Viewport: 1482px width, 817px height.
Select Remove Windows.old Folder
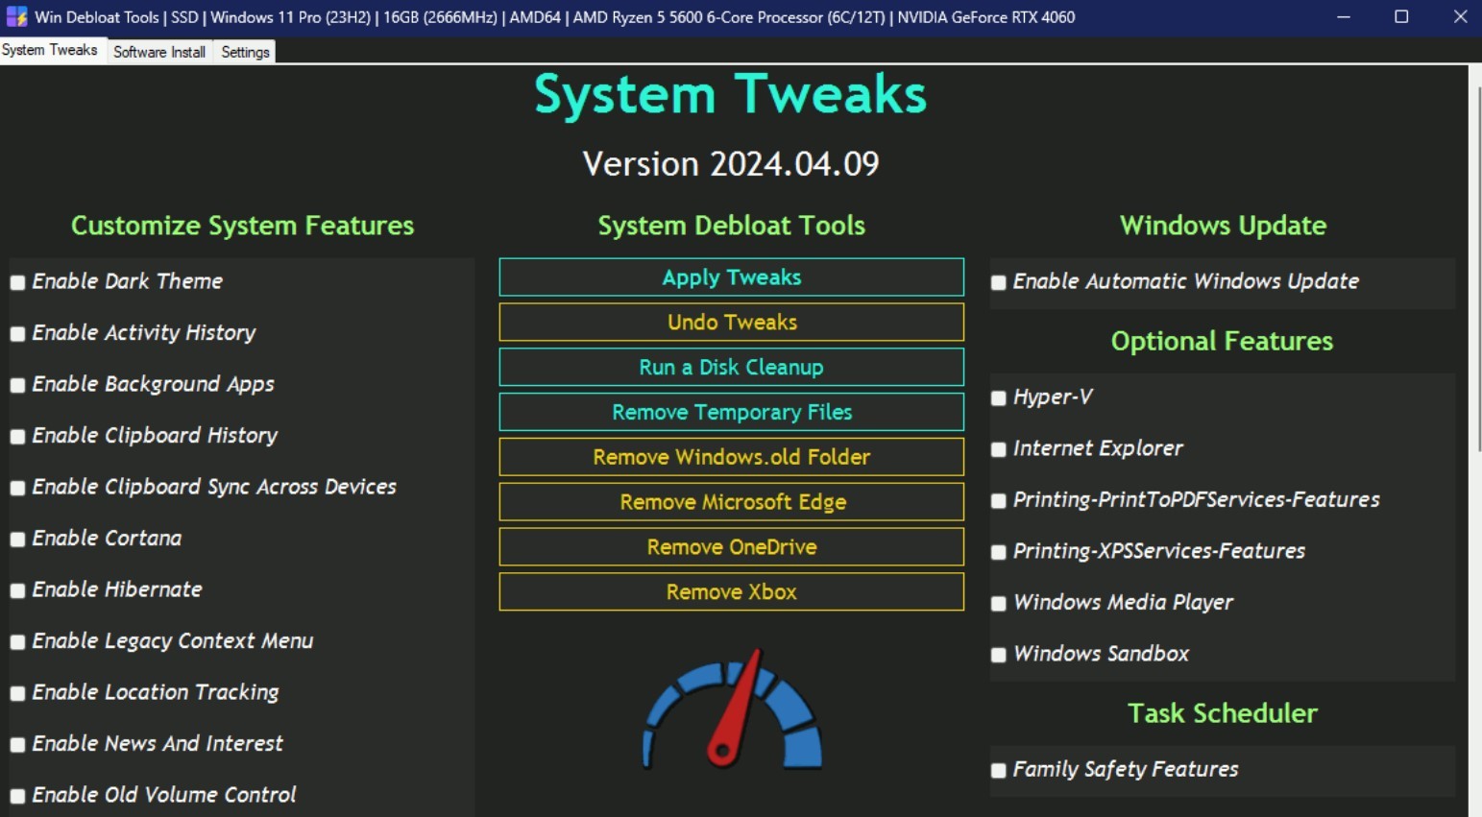point(732,457)
